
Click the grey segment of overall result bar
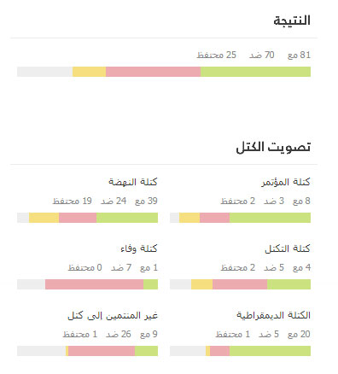[x=44, y=72]
